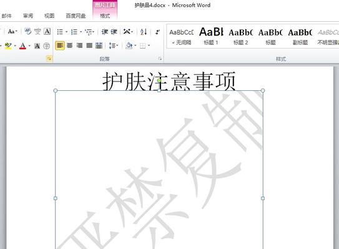Click Decrease Indent icon
Image resolution: width=339 pixels, height=249 pixels.
pyautogui.click(x=105, y=32)
